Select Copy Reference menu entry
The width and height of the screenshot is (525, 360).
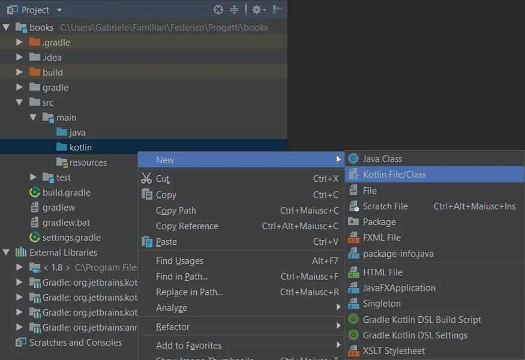pyautogui.click(x=241, y=226)
